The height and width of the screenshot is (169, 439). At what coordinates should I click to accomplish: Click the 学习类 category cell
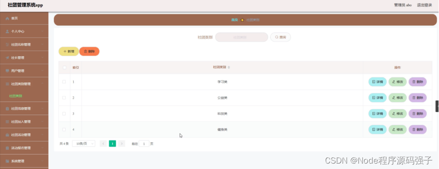pos(222,82)
